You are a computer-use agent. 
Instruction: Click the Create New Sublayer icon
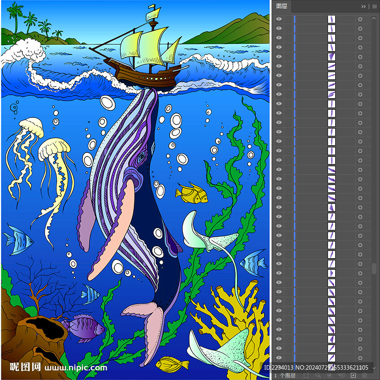(341, 376)
